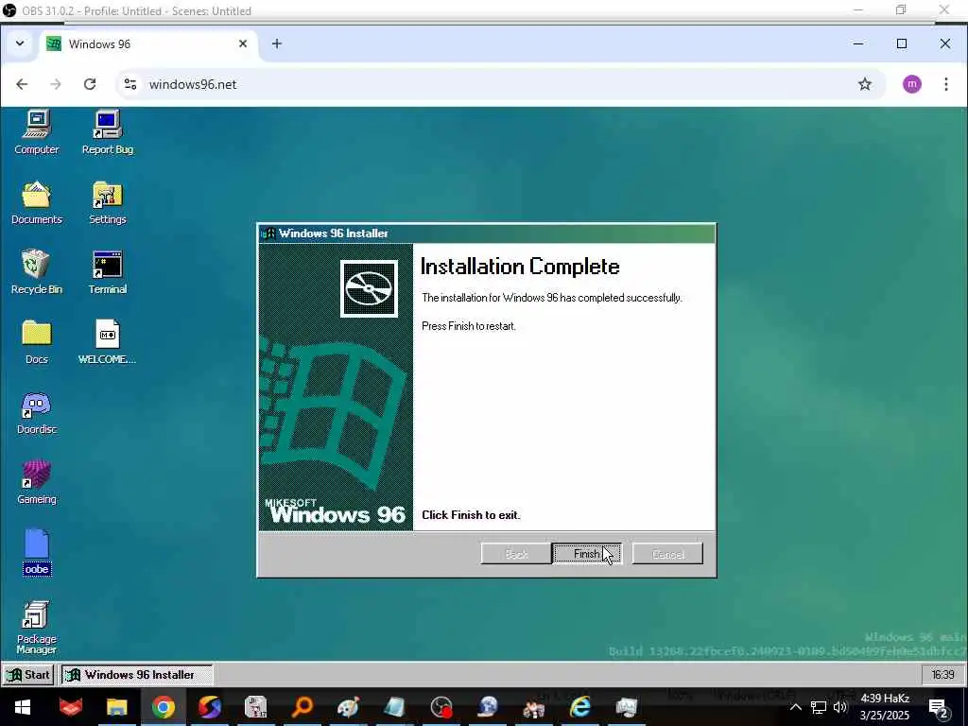Open the Documents folder icon
The image size is (968, 726).
(37, 202)
